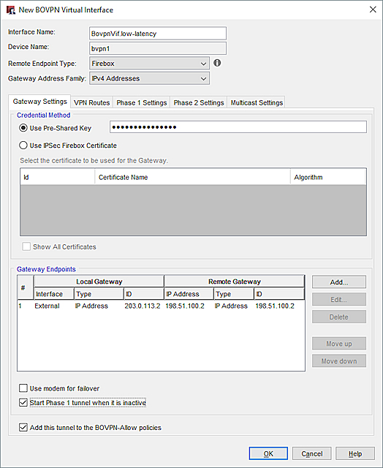Screen dimensions: 383x468
Task: Uncheck Start Phase 1 tunnel when inactive
Action: [x=23, y=402]
